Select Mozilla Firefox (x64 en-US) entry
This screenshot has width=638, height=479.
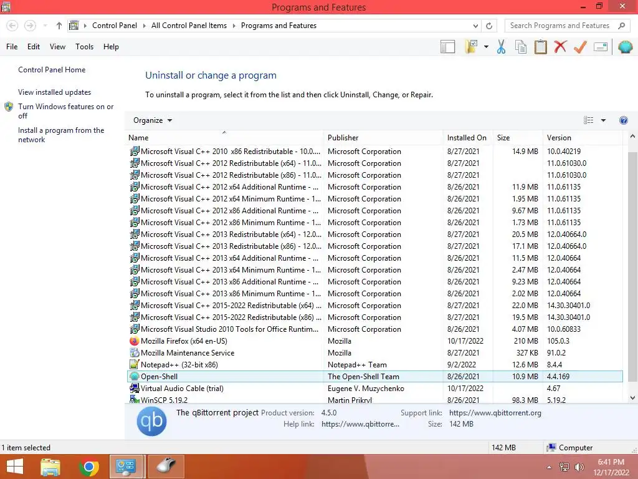click(374, 341)
